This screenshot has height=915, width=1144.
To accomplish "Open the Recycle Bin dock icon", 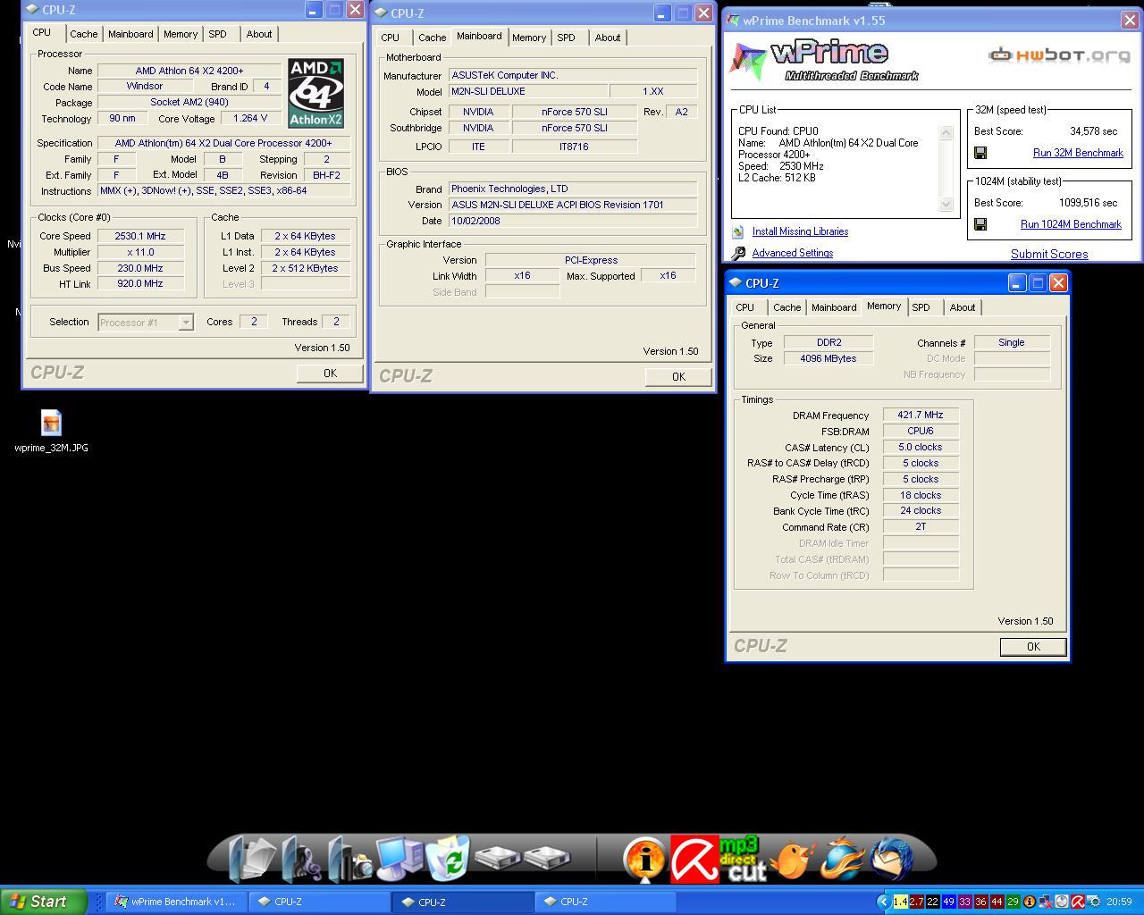I will 448,859.
